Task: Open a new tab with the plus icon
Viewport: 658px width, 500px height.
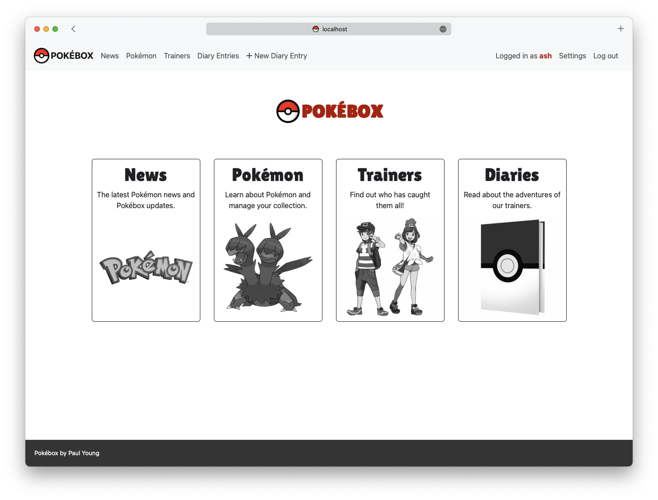Action: click(x=620, y=29)
